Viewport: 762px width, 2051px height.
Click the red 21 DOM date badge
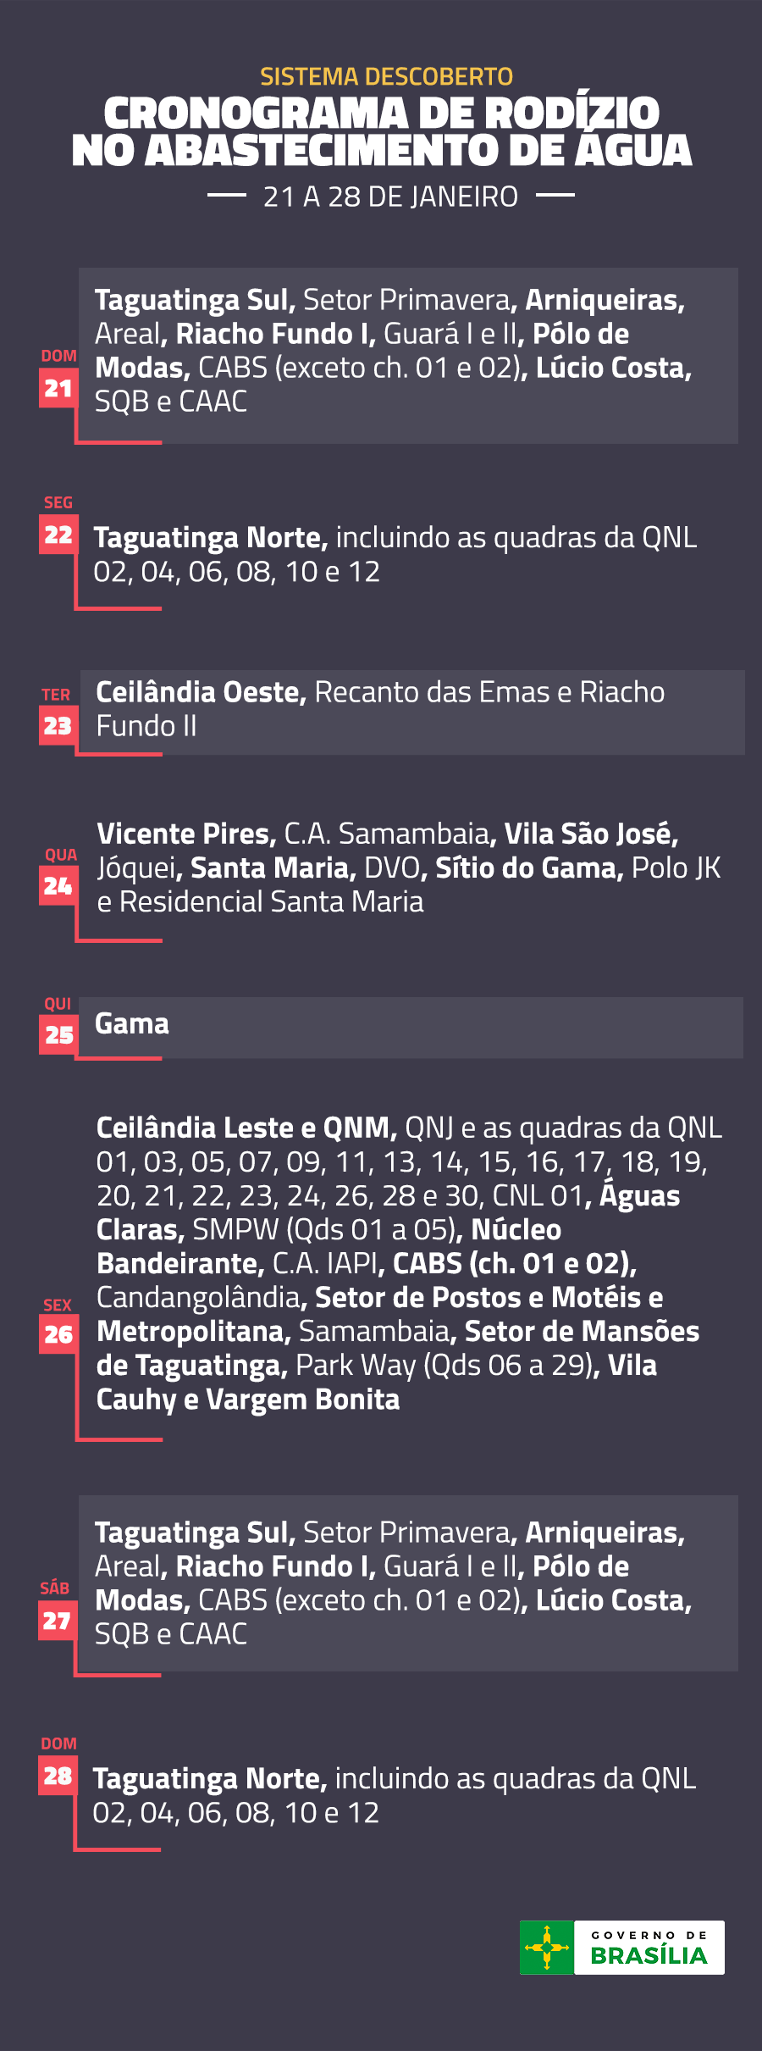coord(58,389)
